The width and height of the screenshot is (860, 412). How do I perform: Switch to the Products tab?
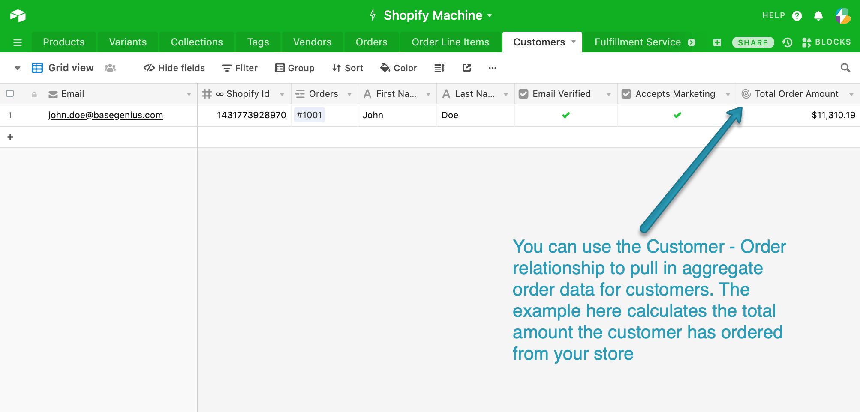(64, 42)
